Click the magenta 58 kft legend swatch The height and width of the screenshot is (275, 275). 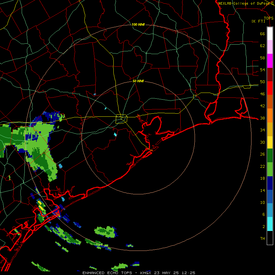[x=270, y=61]
